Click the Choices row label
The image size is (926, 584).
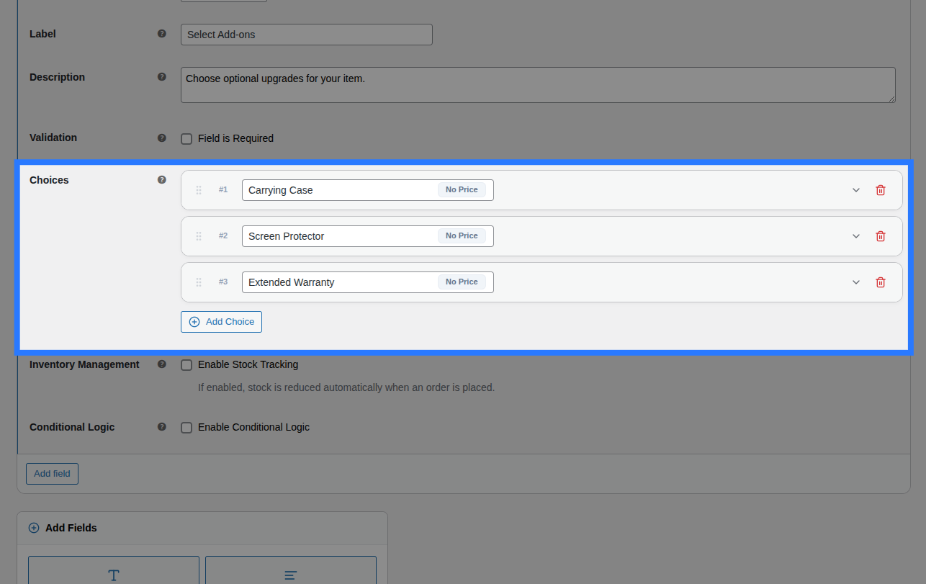(49, 180)
